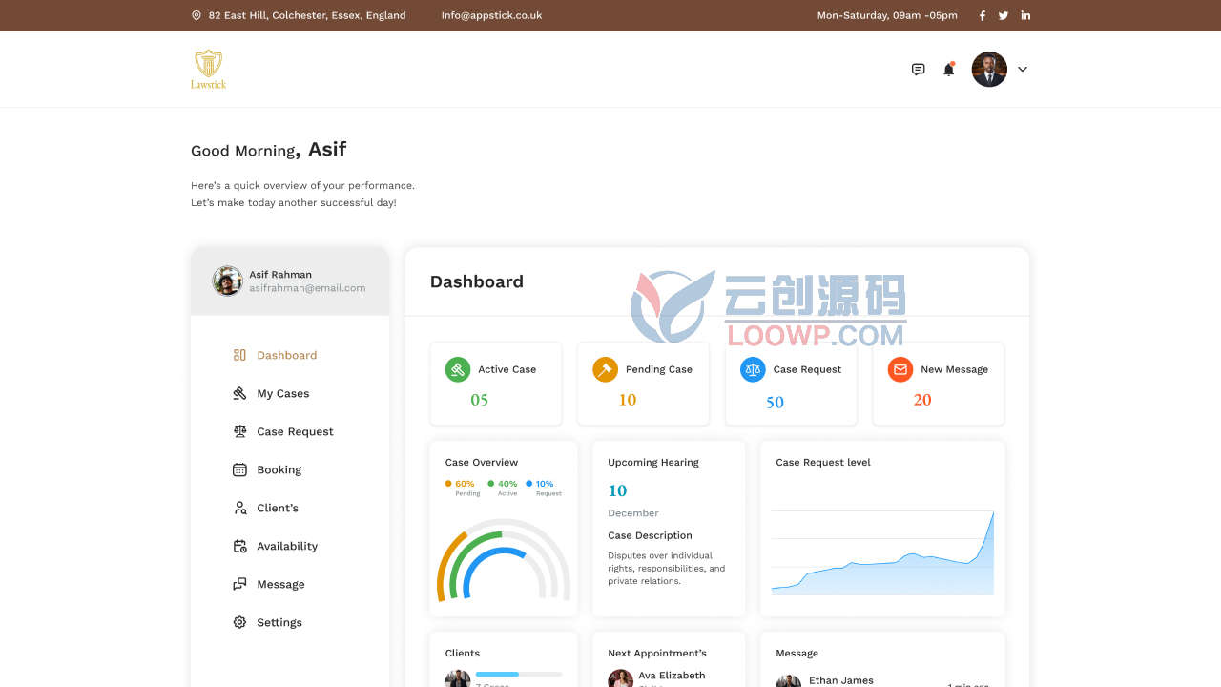Click Asif Rahman's sidebar profile photo

tap(227, 281)
